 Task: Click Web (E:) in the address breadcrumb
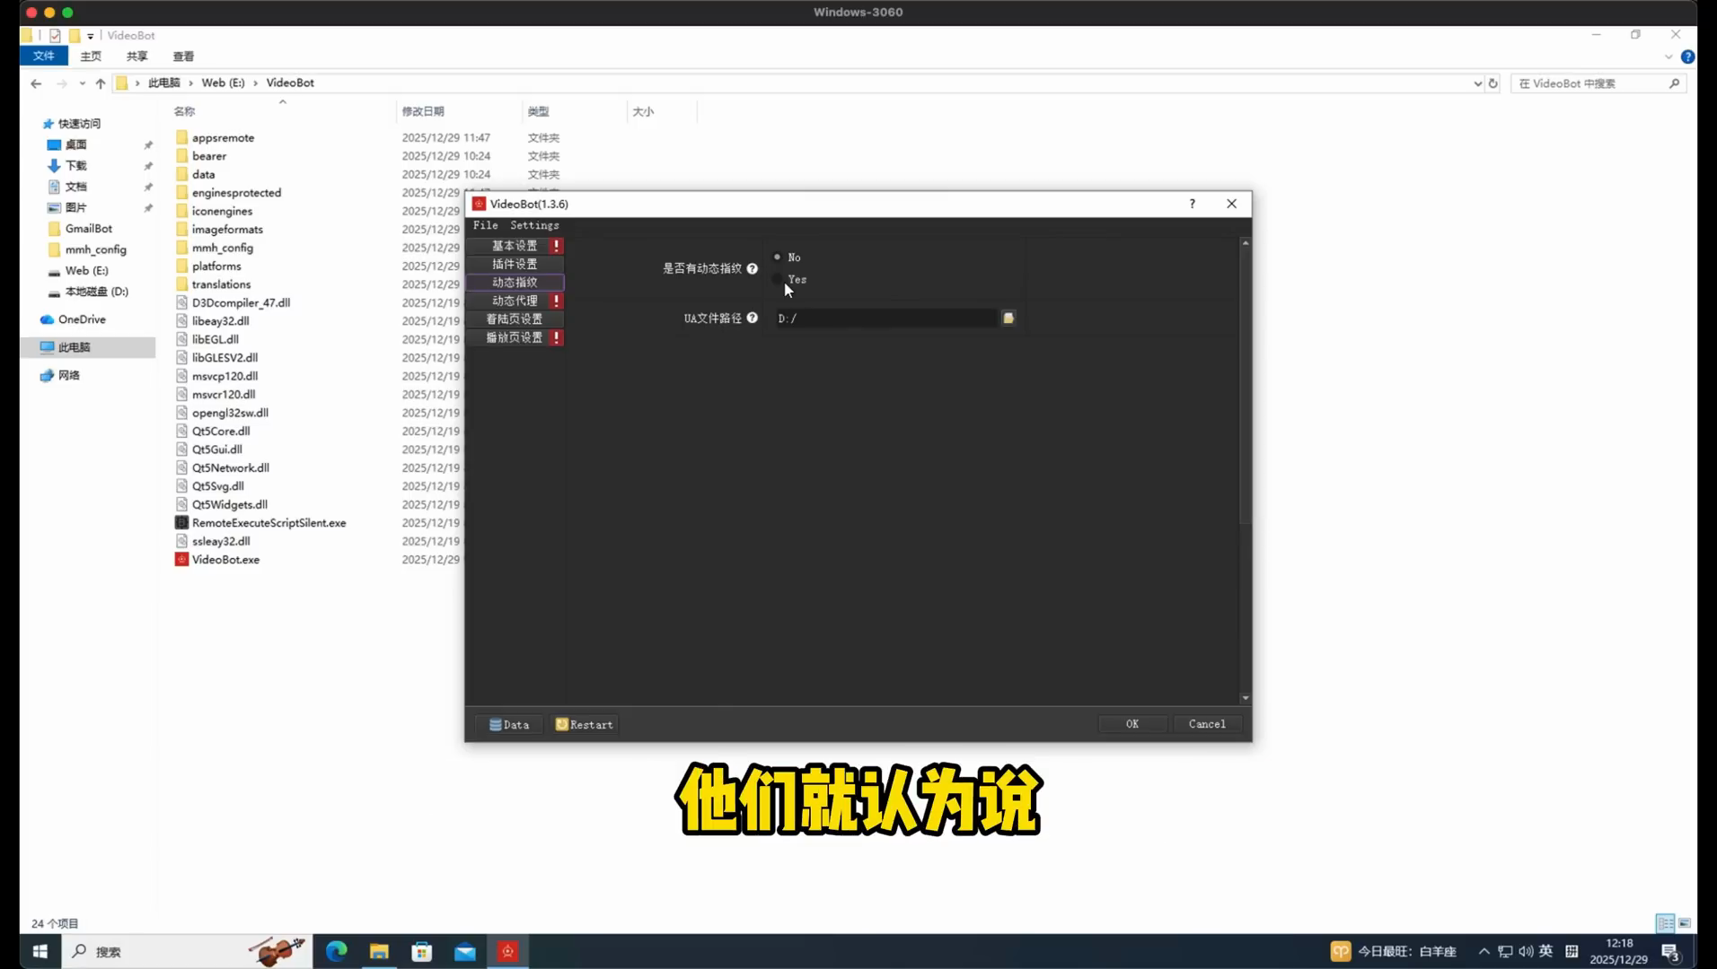tap(223, 83)
